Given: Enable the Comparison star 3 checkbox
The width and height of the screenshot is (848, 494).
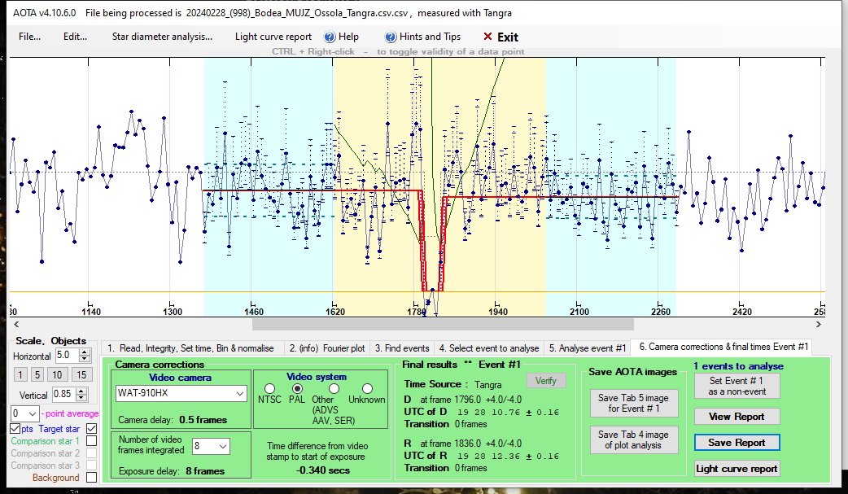Looking at the screenshot, I should point(91,466).
